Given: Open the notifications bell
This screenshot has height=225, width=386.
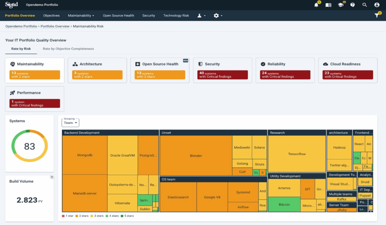Looking at the screenshot, I should pyautogui.click(x=316, y=5).
